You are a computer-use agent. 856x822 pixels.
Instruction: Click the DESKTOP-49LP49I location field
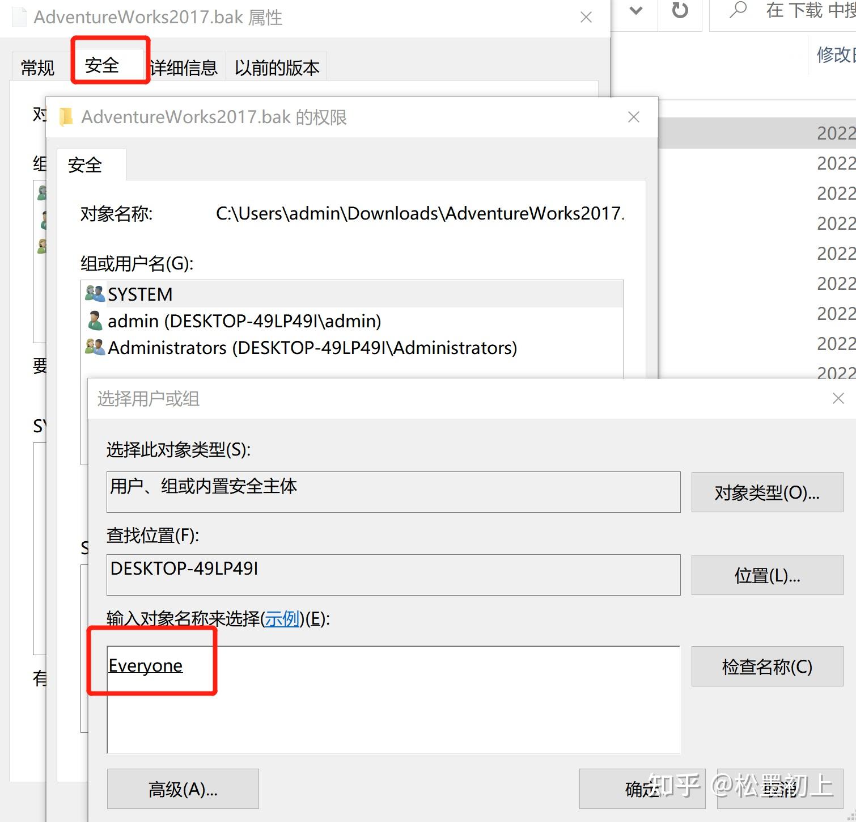coord(393,575)
